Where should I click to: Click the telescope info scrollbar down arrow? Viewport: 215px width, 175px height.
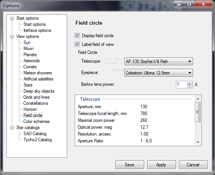tap(198, 142)
